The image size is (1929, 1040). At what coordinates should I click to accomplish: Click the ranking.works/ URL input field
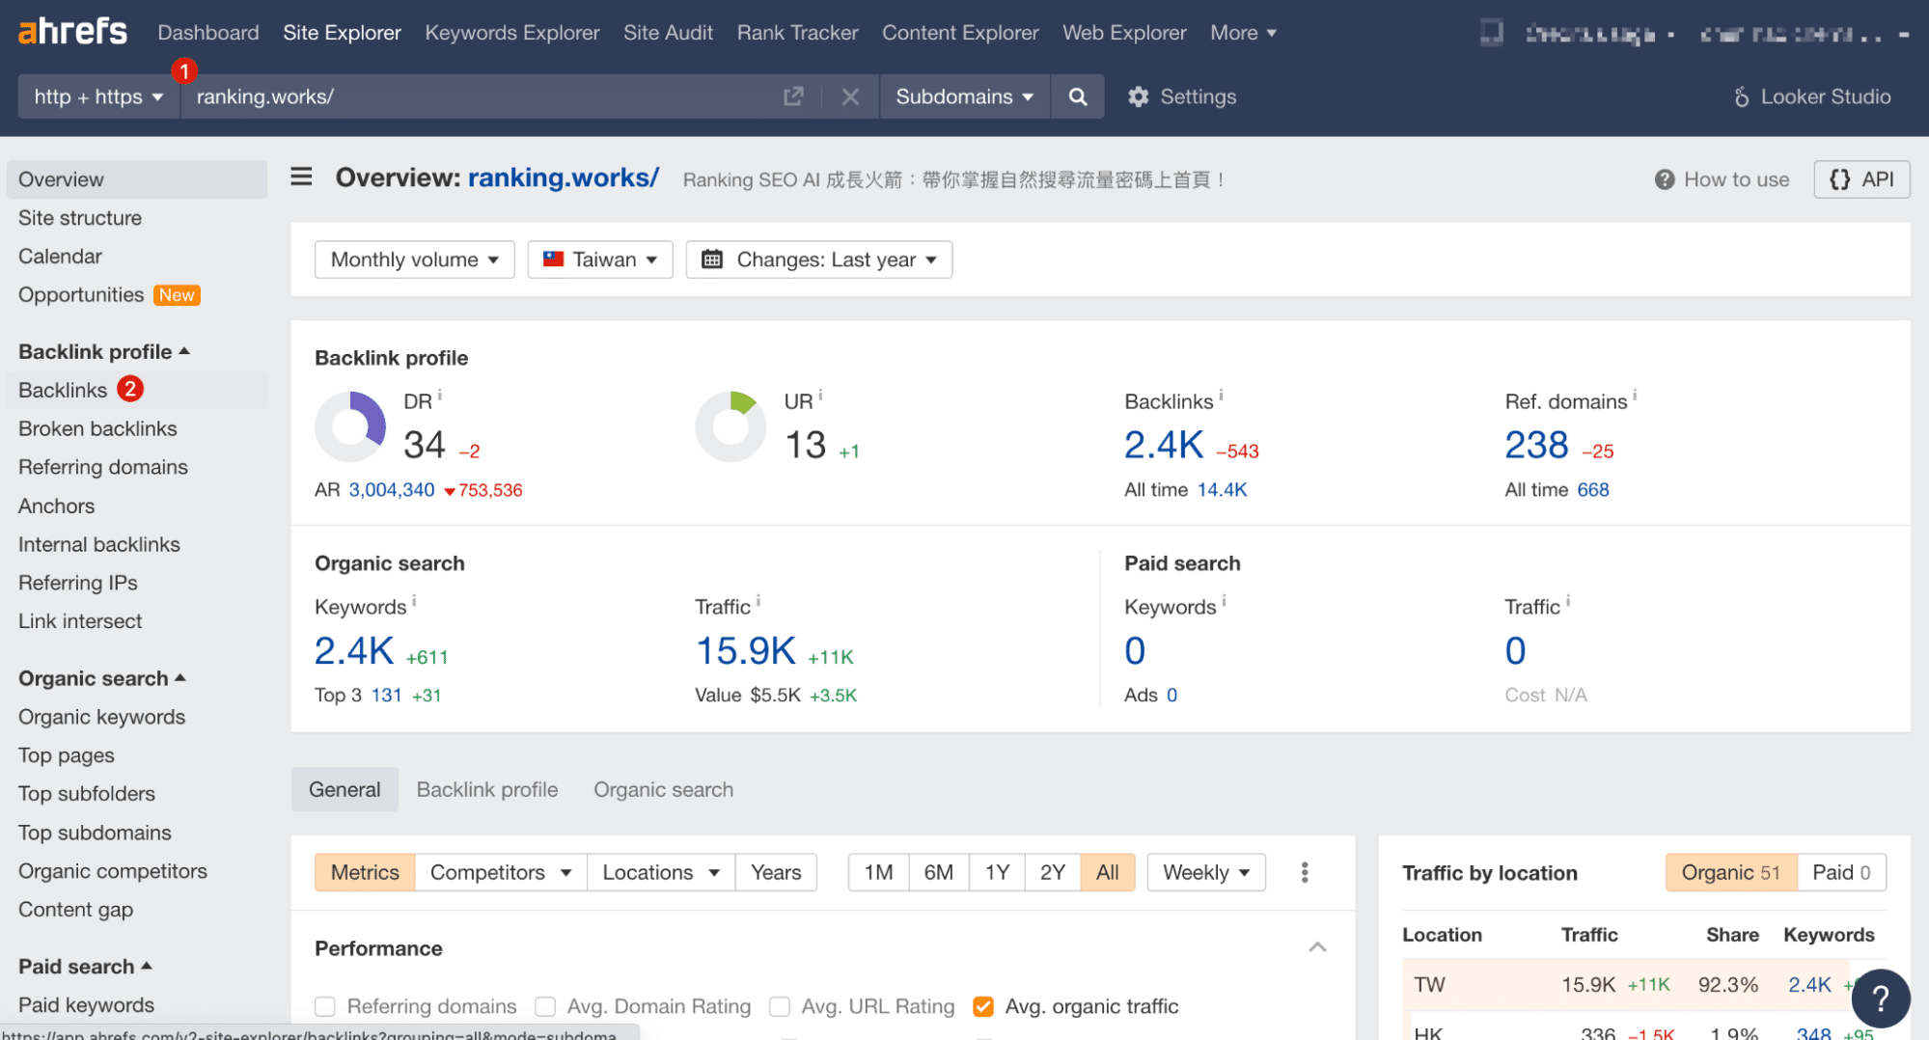click(482, 96)
